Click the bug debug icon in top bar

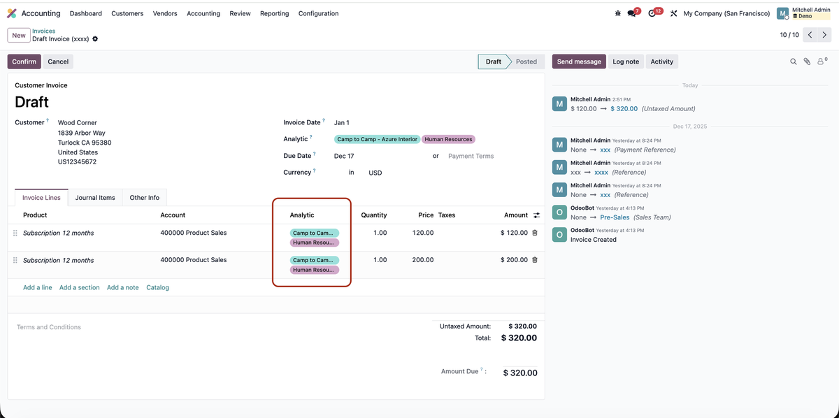pyautogui.click(x=617, y=13)
